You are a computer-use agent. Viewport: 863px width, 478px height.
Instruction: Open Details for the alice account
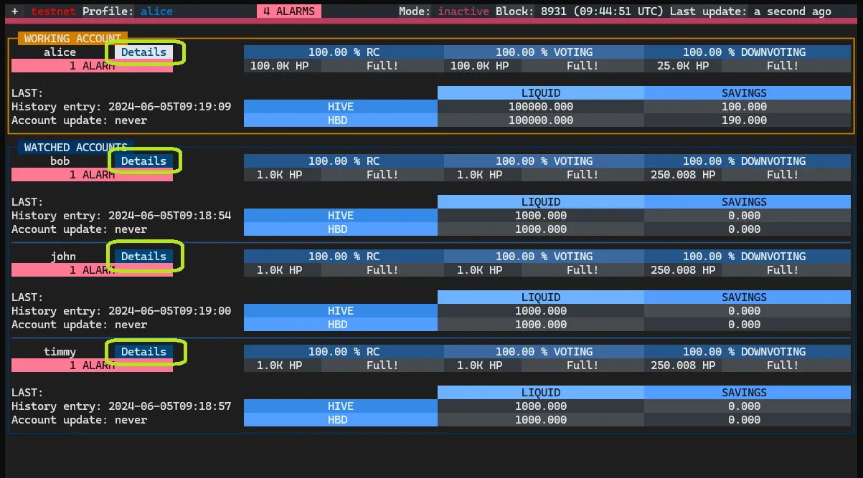pos(143,52)
